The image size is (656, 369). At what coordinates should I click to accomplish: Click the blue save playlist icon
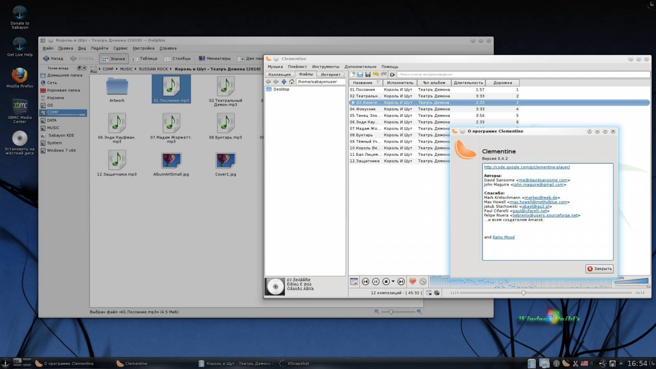click(x=360, y=74)
